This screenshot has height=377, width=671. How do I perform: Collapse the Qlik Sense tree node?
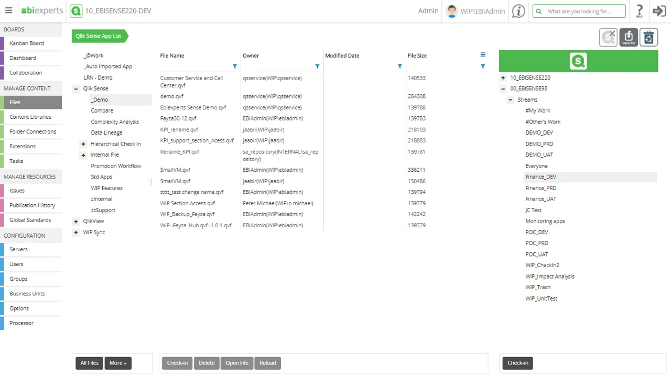76,89
